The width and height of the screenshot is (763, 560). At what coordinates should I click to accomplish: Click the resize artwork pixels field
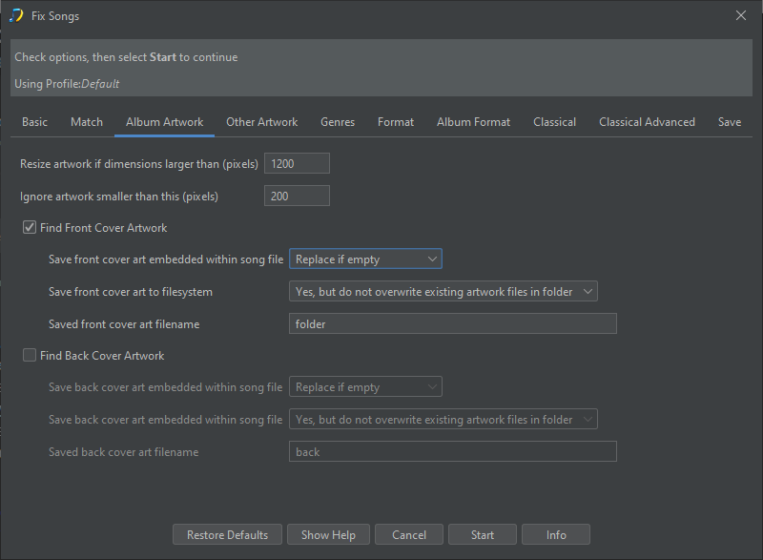[x=297, y=164]
